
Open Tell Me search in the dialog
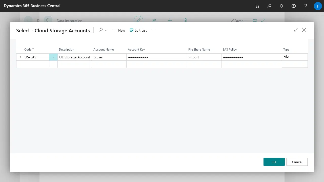(x=100, y=30)
